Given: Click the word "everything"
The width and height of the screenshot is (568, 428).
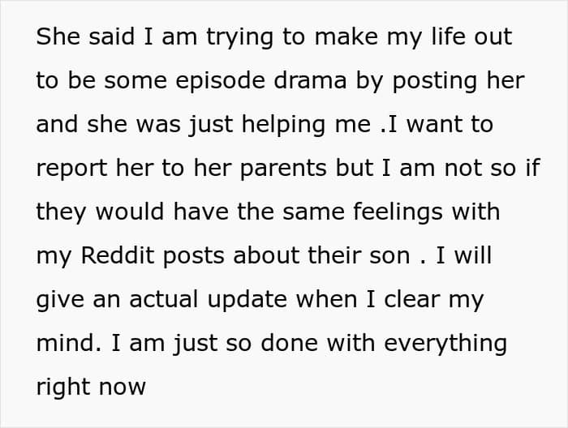Looking at the screenshot, I should click(x=445, y=344).
